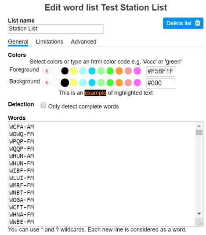
Task: Pick yellow foreground color swatch
Action: [74, 71]
